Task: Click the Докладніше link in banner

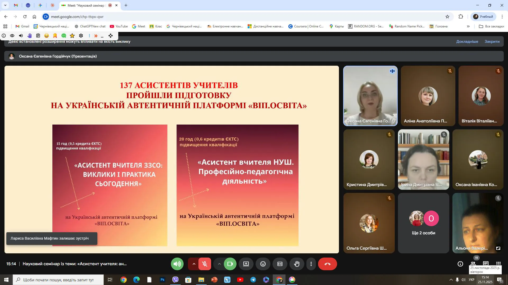Action: 467,41
